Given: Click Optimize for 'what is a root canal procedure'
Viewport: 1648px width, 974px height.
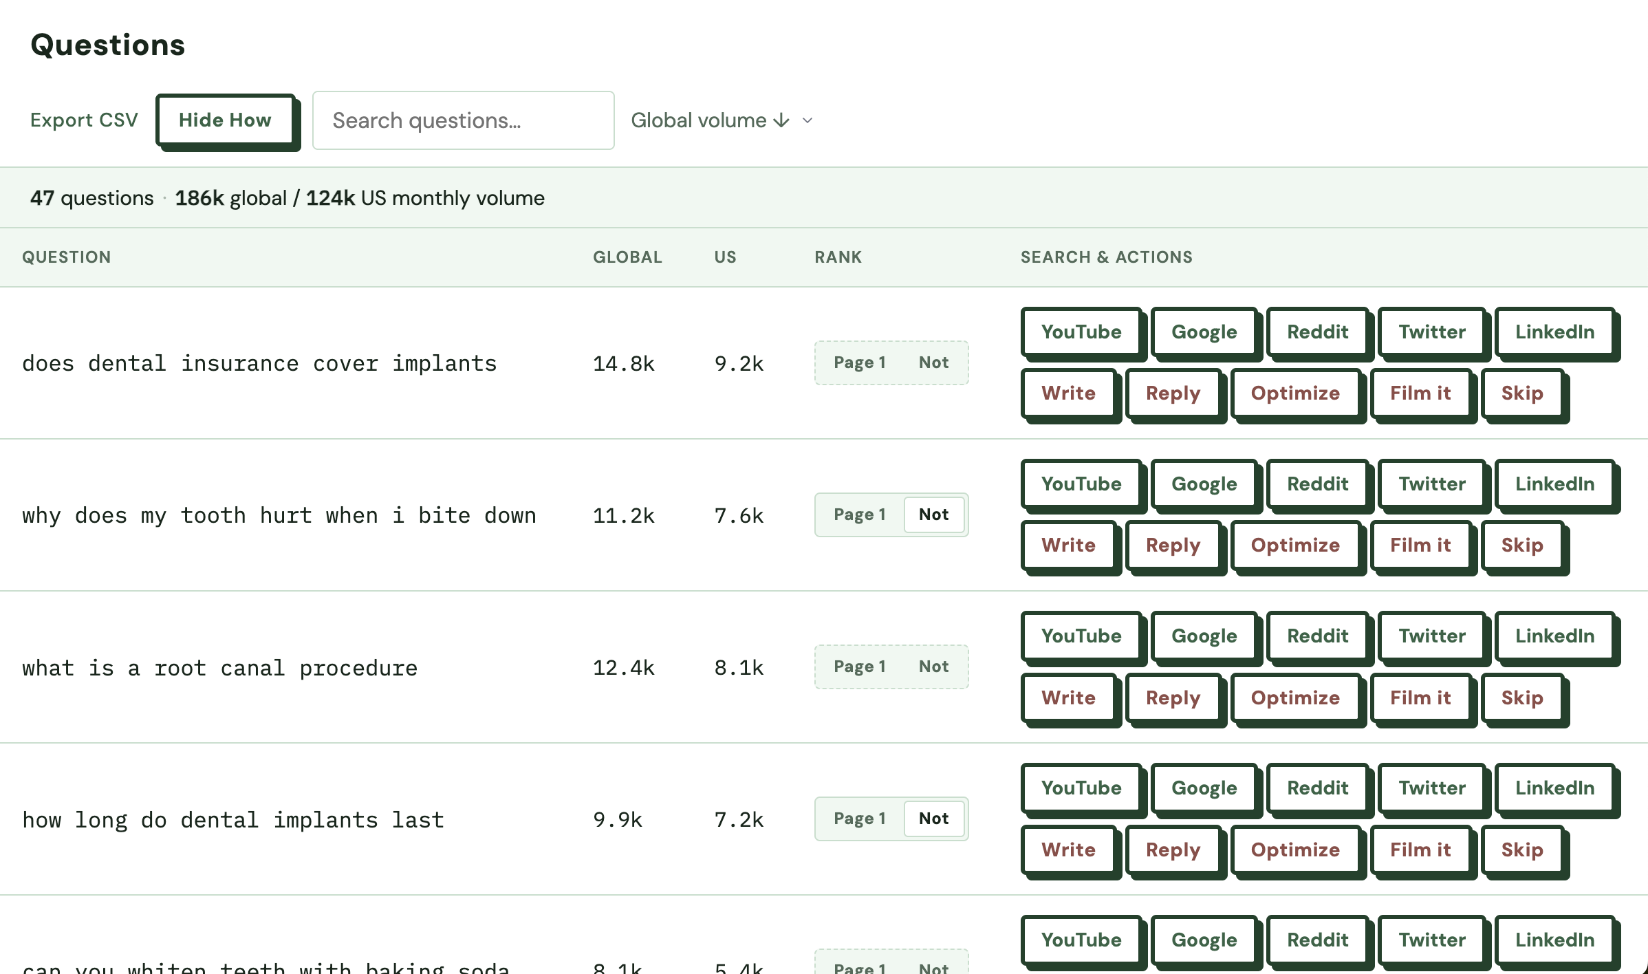Looking at the screenshot, I should click(x=1295, y=697).
